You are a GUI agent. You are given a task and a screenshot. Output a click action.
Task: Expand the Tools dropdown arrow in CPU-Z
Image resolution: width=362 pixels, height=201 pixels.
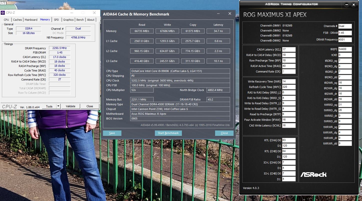pos(58,106)
